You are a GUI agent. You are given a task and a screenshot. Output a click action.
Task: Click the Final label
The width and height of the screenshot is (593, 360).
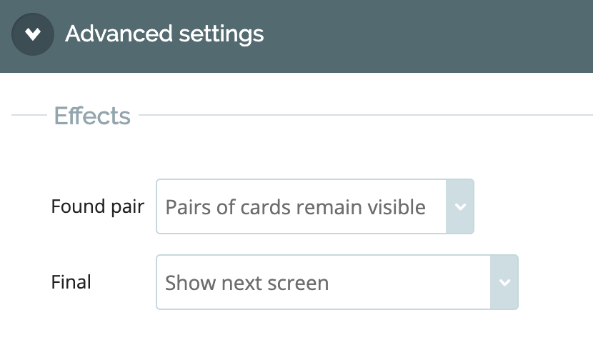coord(71,282)
